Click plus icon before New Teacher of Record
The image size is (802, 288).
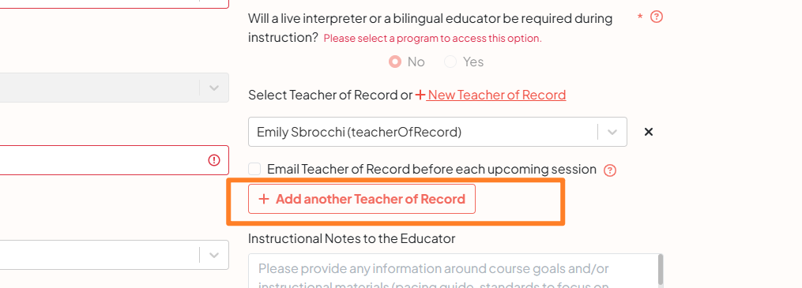420,95
